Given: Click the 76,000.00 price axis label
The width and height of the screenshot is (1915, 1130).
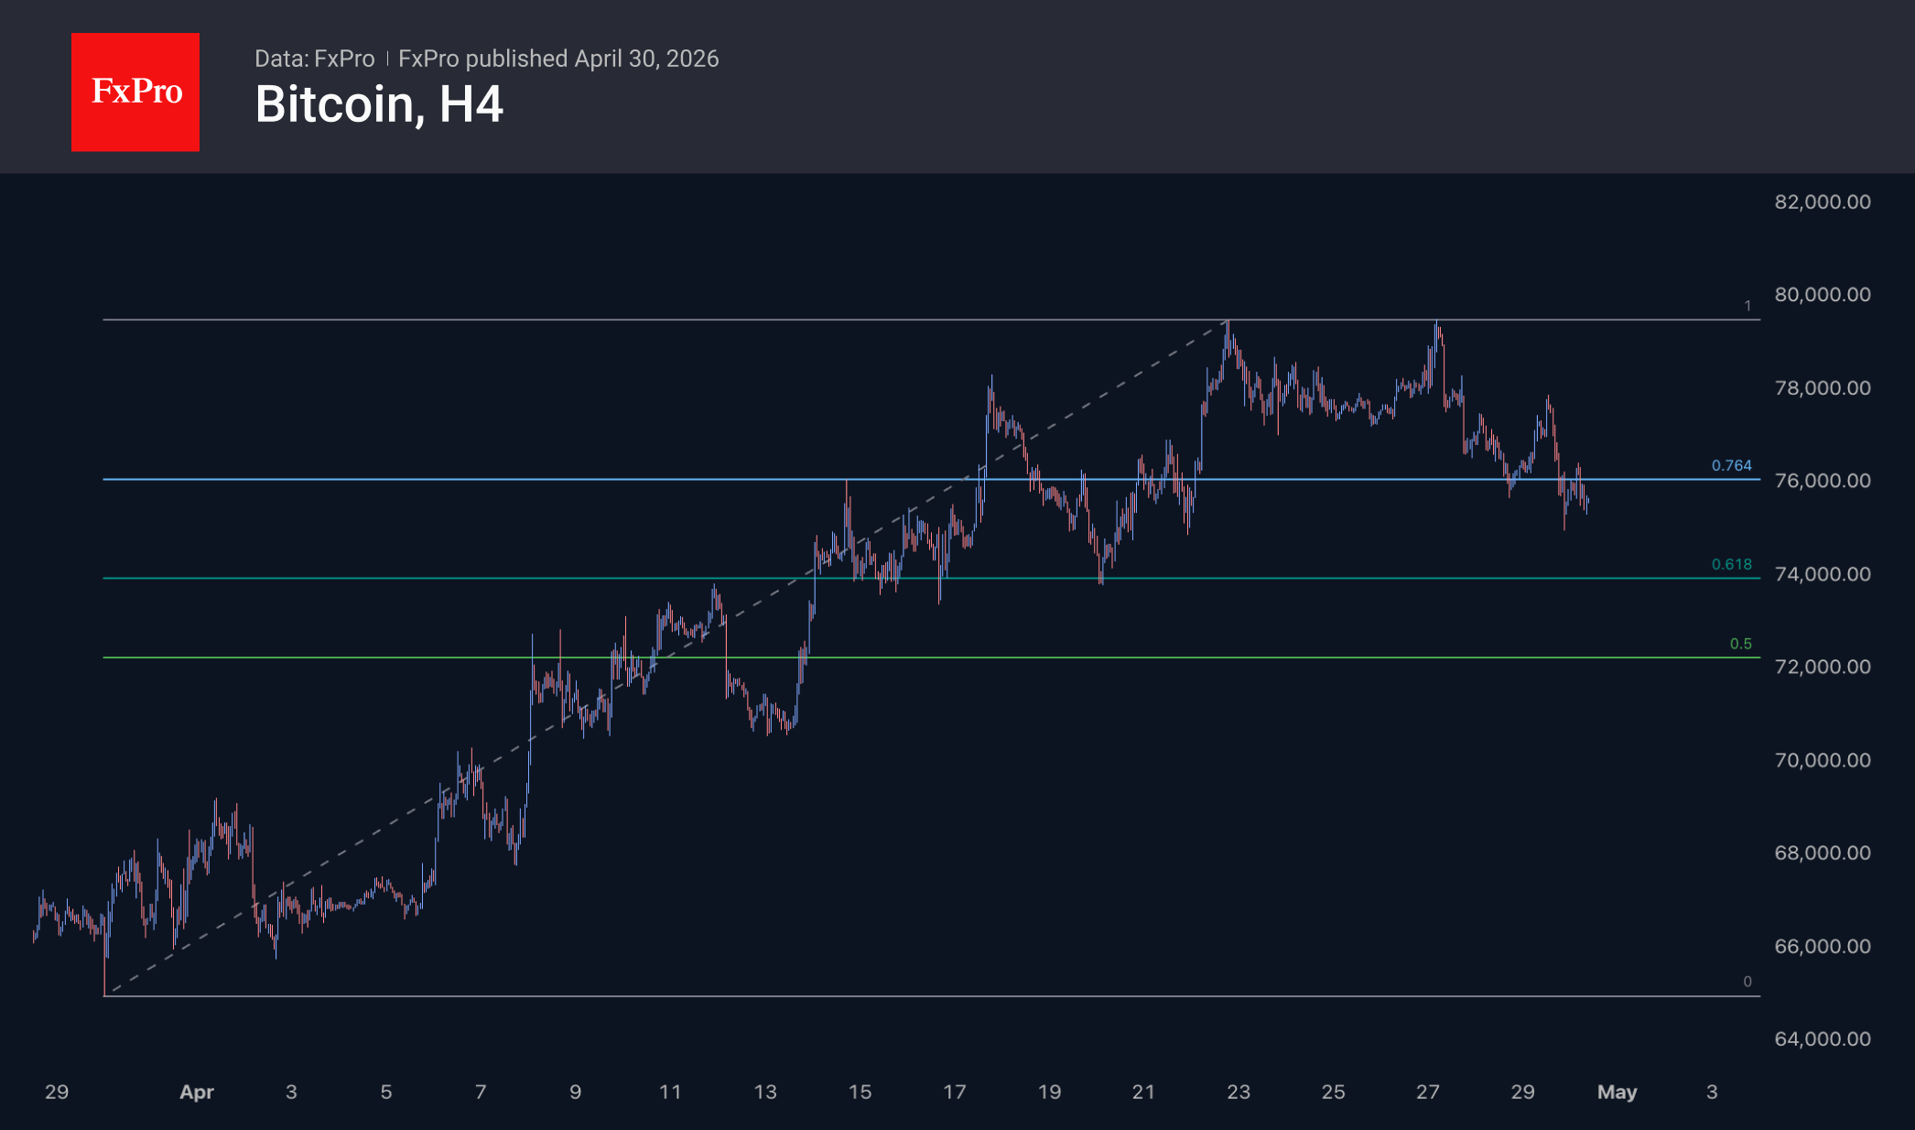Looking at the screenshot, I should point(1822,481).
